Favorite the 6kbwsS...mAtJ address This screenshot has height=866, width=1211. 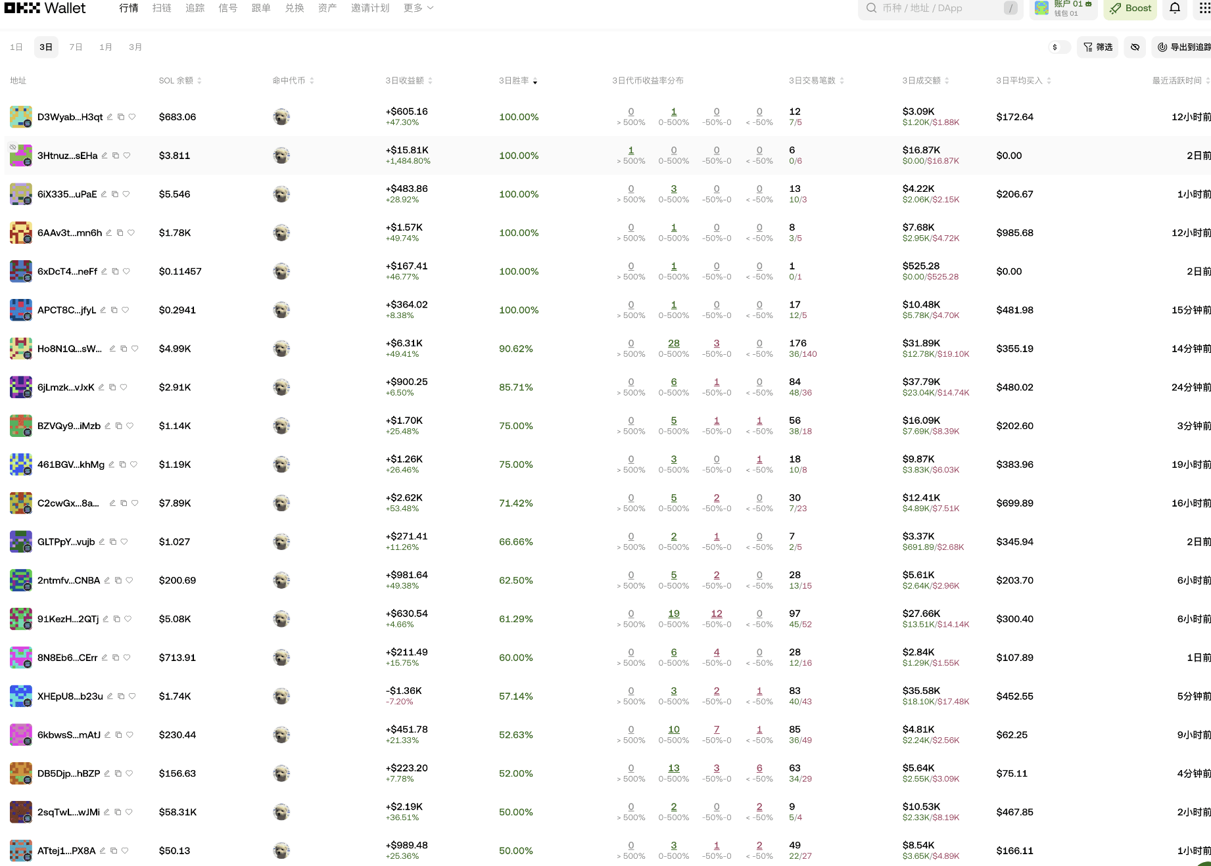coord(130,735)
